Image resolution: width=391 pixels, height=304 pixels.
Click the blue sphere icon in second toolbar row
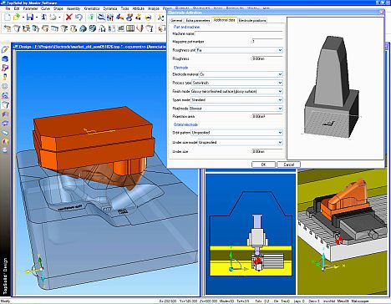(83, 28)
